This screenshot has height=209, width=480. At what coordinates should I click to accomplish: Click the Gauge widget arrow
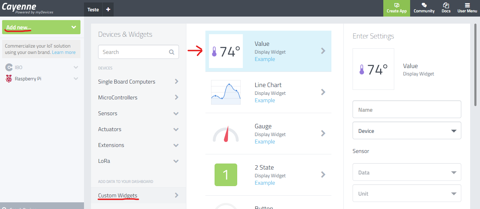323,134
